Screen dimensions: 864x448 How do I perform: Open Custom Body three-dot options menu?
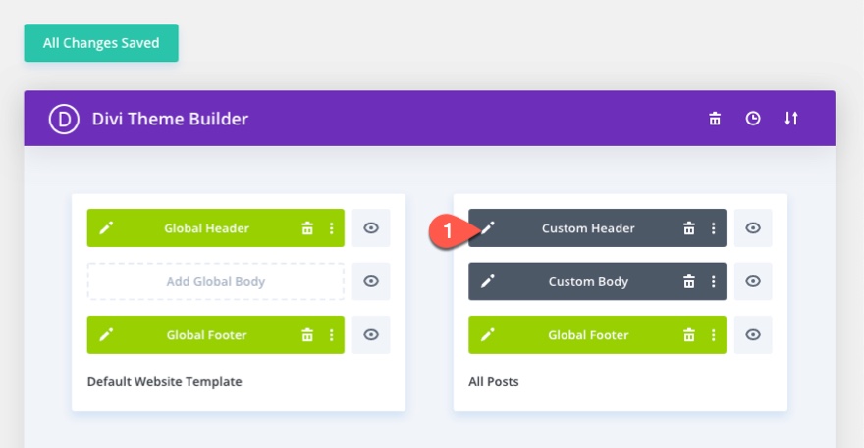(x=714, y=281)
